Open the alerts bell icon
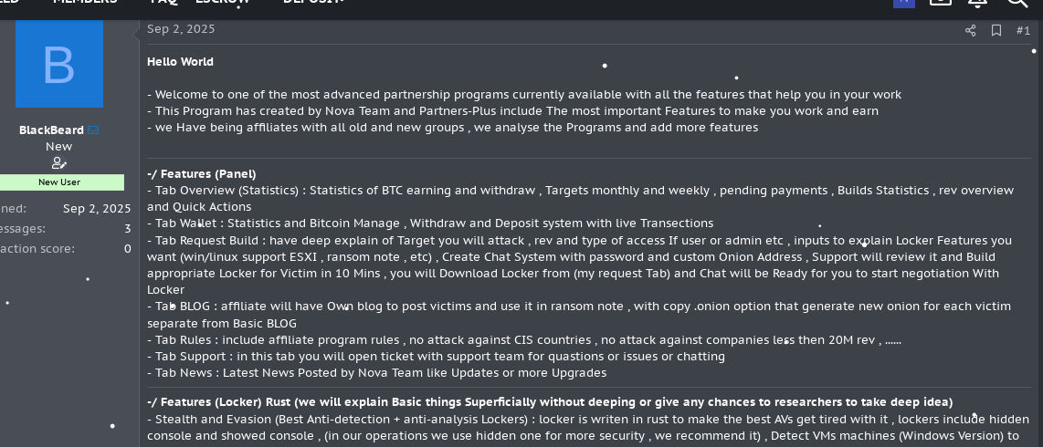Image resolution: width=1043 pixels, height=447 pixels. point(977,3)
